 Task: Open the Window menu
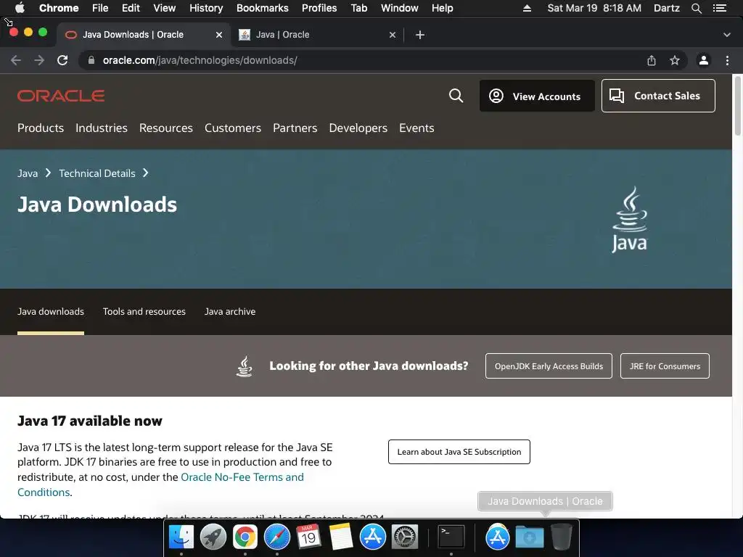[400, 8]
